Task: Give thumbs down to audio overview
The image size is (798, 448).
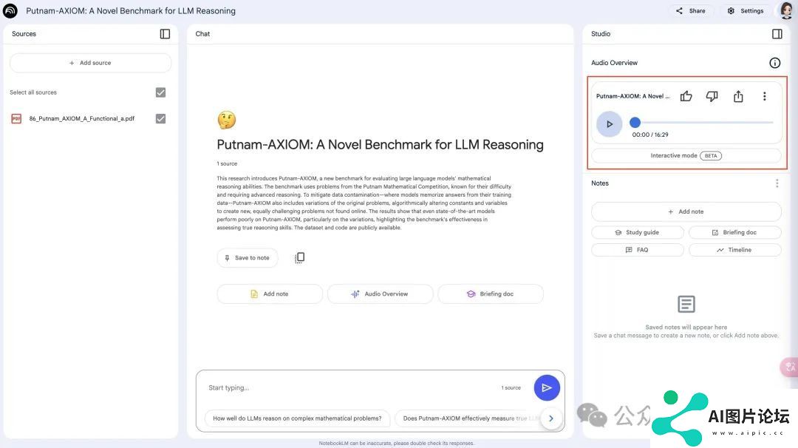Action: 712,96
